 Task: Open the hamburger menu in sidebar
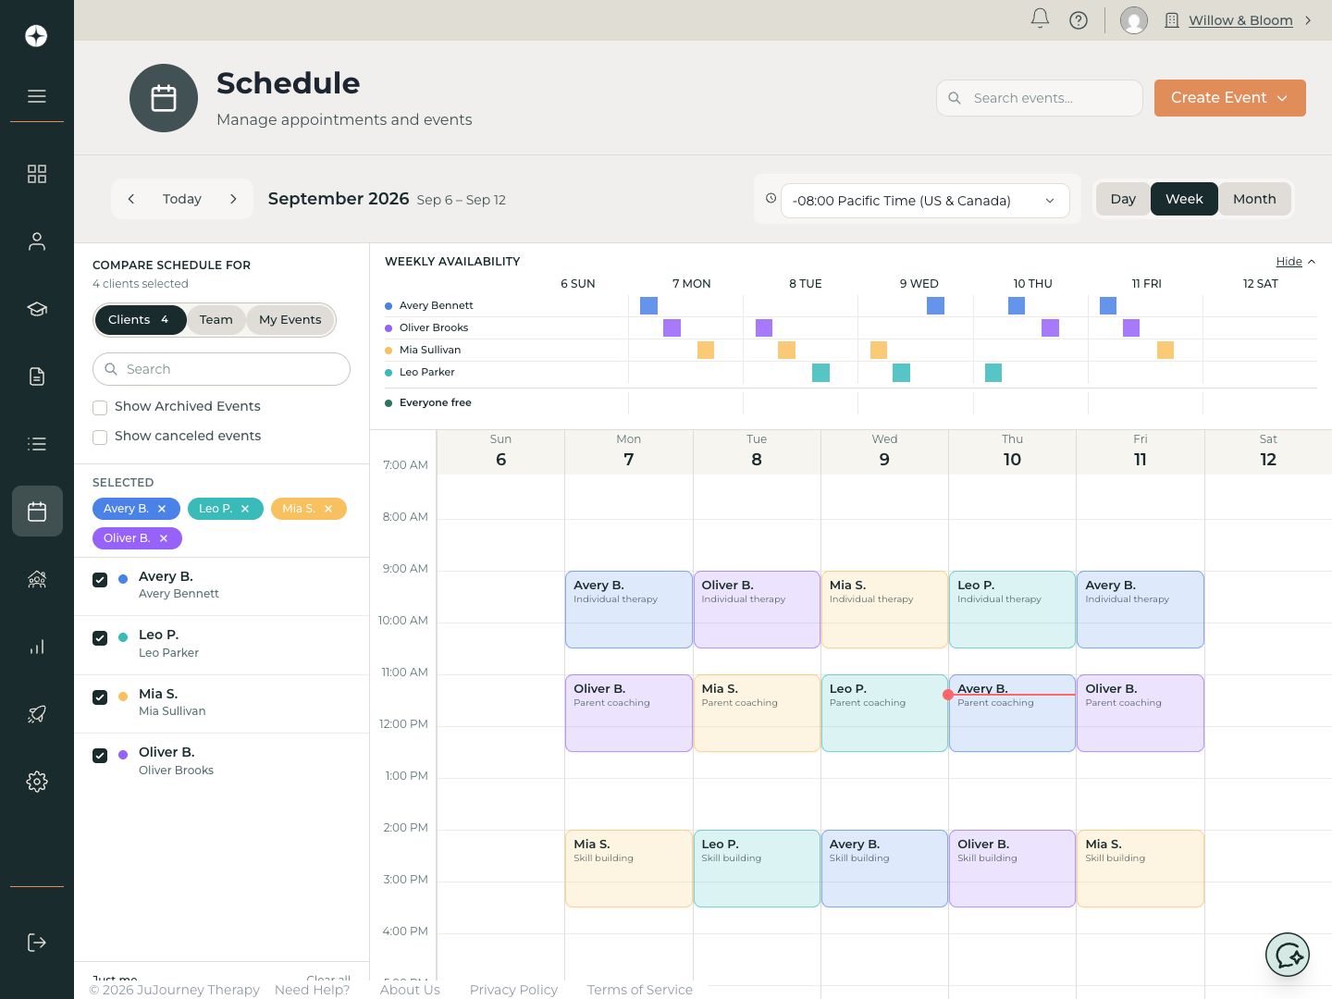point(37,96)
